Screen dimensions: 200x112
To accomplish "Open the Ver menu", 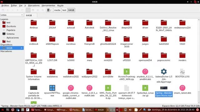I will click(21, 6).
